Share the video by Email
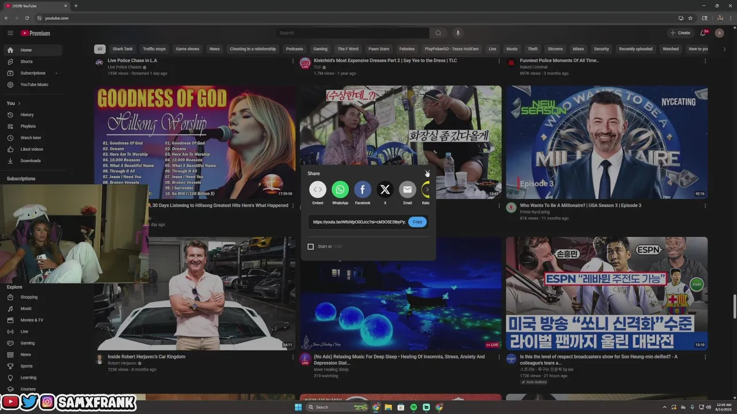 point(408,189)
